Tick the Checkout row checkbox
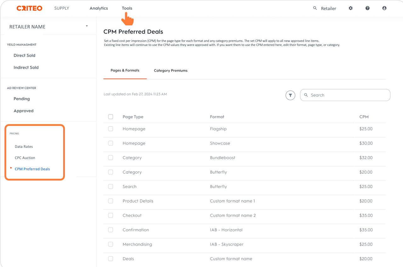The image size is (403, 267). [x=111, y=215]
